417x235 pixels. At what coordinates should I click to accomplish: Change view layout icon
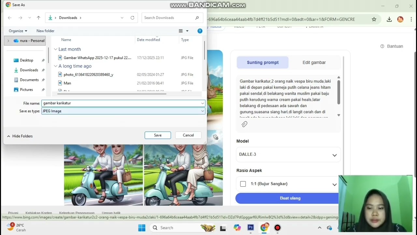[x=181, y=31]
